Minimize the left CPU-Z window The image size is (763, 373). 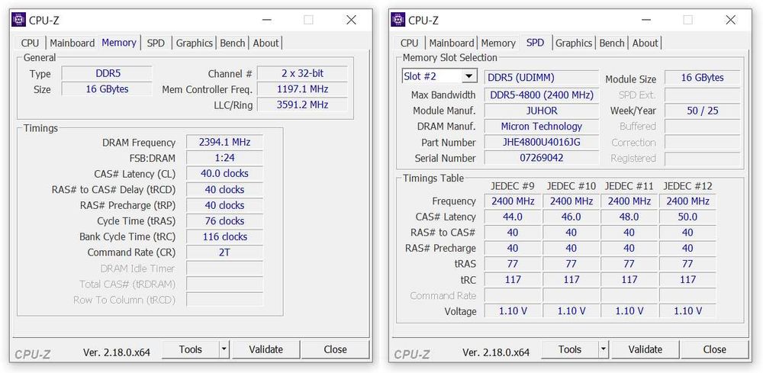point(266,20)
